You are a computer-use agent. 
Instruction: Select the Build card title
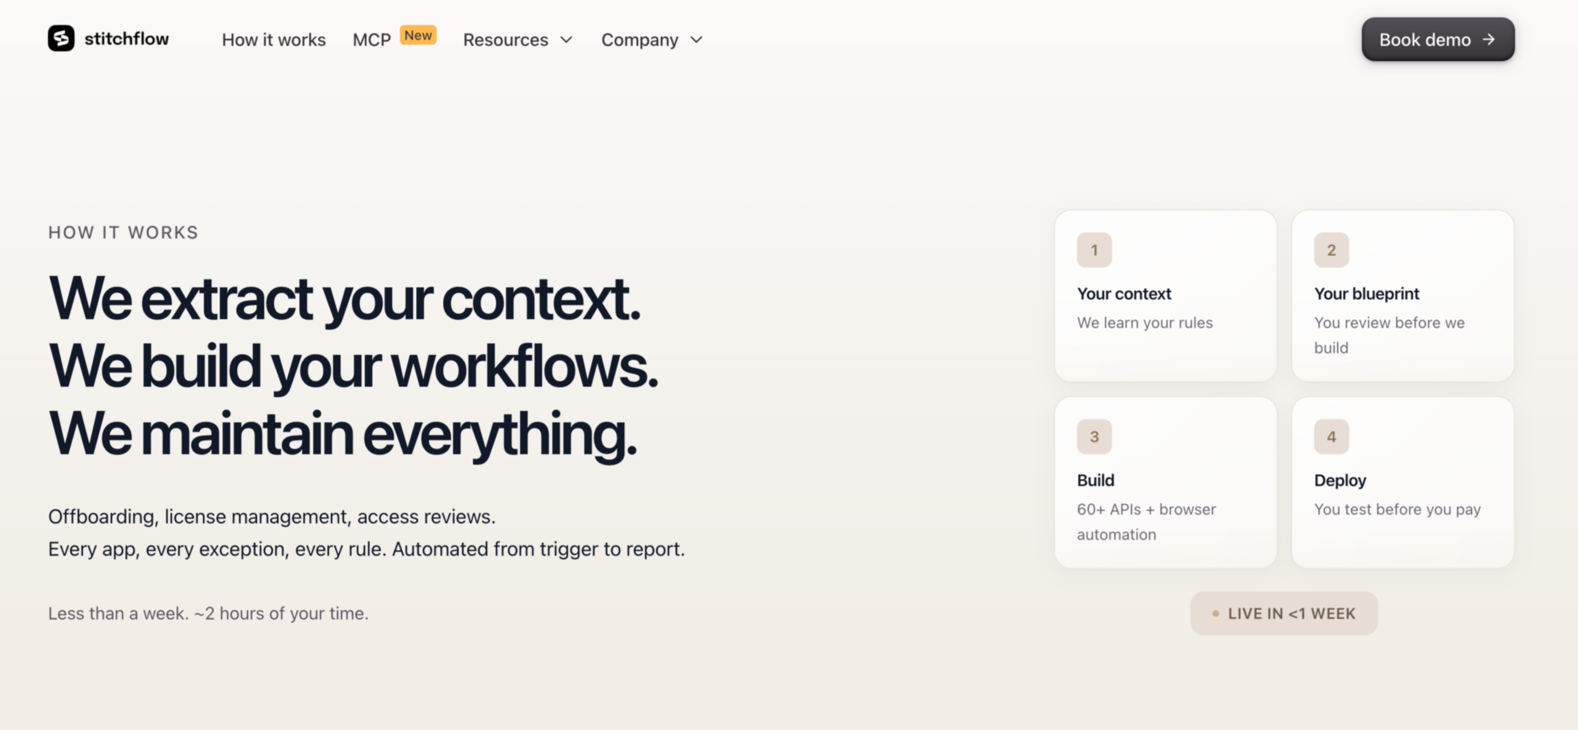1095,481
